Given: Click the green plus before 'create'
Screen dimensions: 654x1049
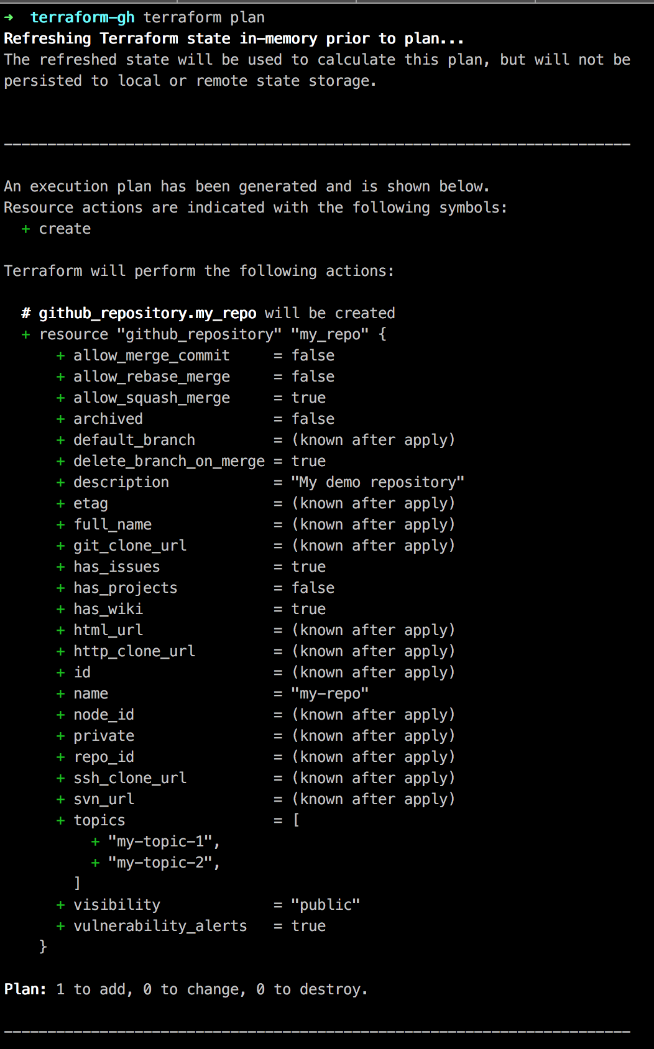Looking at the screenshot, I should click(x=25, y=229).
